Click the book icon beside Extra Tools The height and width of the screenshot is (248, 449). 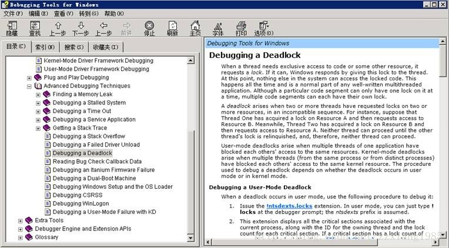click(x=29, y=220)
